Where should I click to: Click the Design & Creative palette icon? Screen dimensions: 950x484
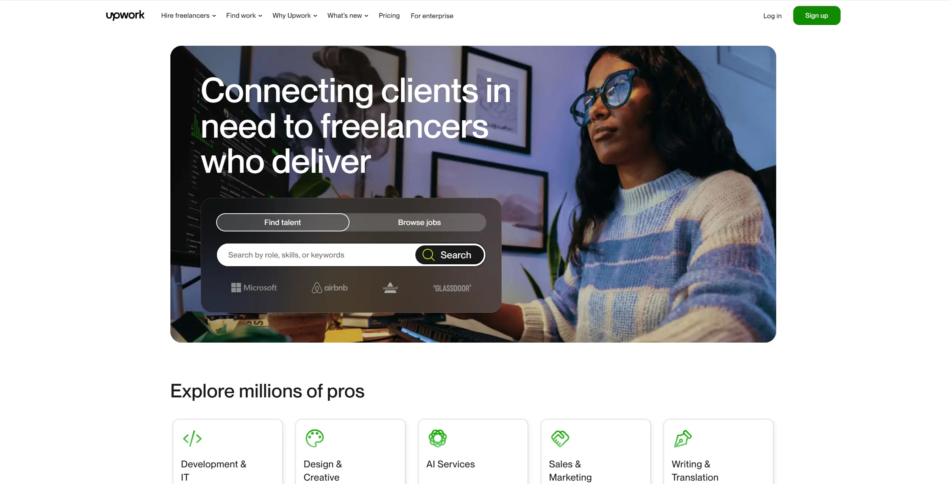[315, 439]
